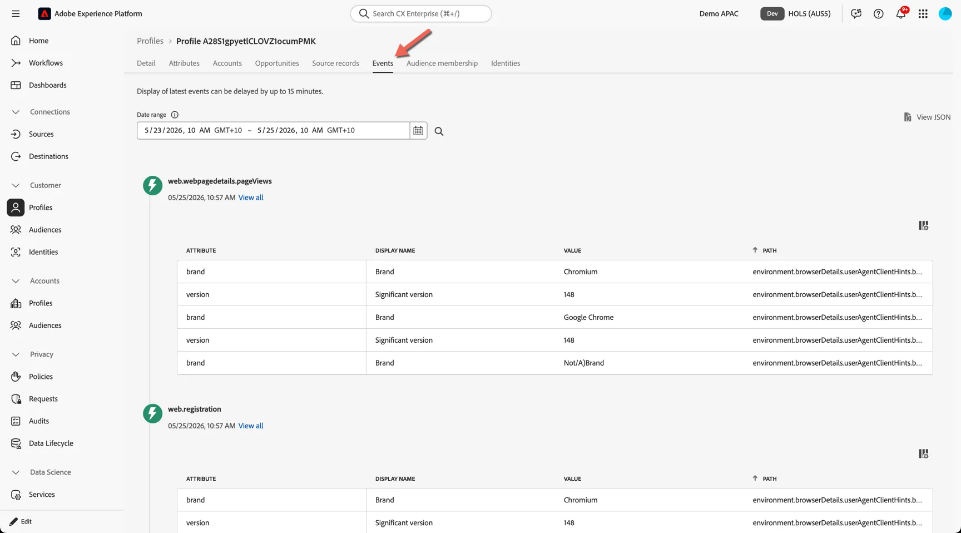Screen dimensions: 961x533
Task: Open Workflows in sidebar
Action: tap(46, 63)
